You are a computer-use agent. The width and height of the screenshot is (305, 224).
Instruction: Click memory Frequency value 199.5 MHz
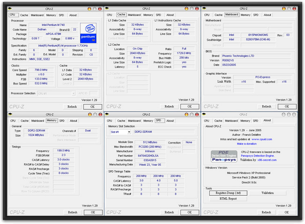point(63,150)
